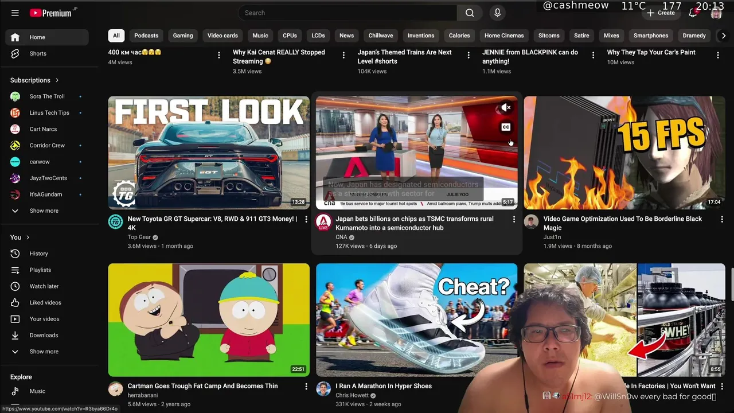Screen dimensions: 734x413
Task: Click the search input field
Action: click(348, 13)
